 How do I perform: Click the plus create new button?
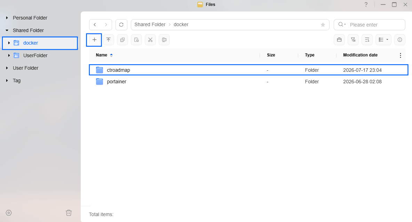94,40
